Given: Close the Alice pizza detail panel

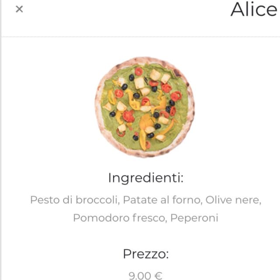Looking at the screenshot, I should coord(19,9).
